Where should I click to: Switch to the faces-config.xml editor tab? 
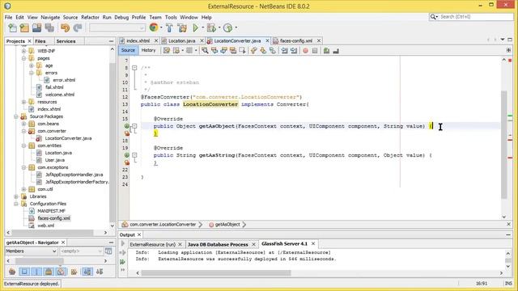296,40
